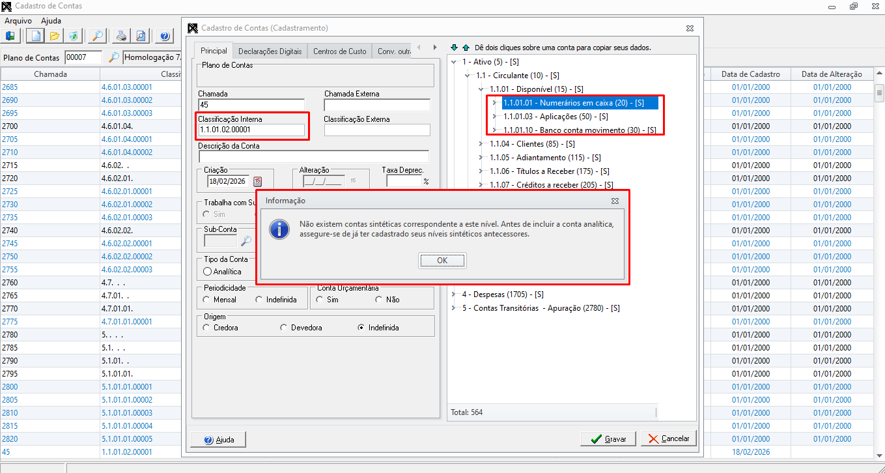
Task: Select Mensal periodicity option
Action: (206, 300)
